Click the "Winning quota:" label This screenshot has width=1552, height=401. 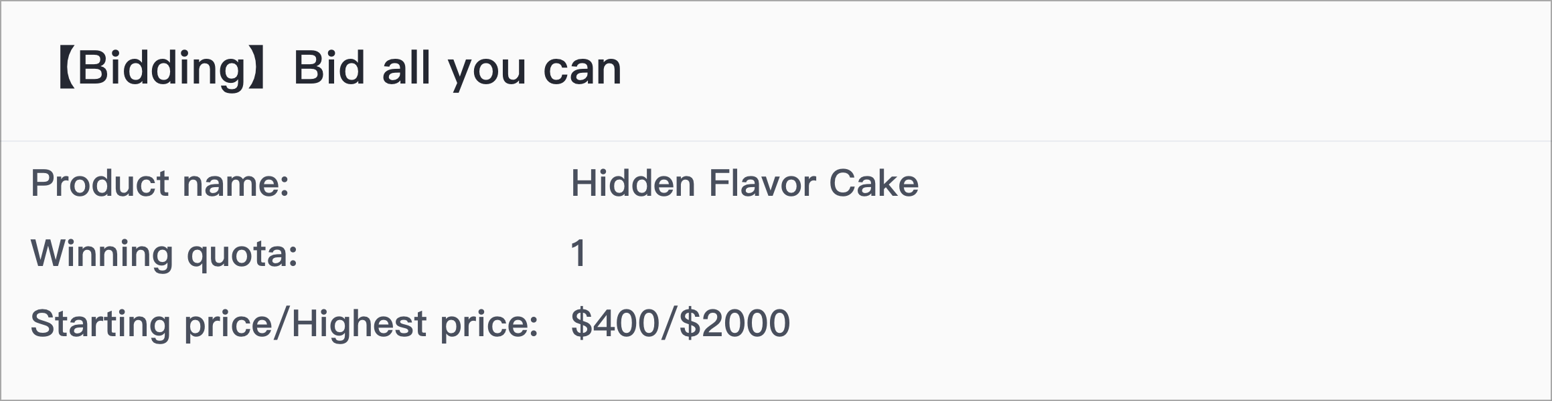click(x=164, y=254)
